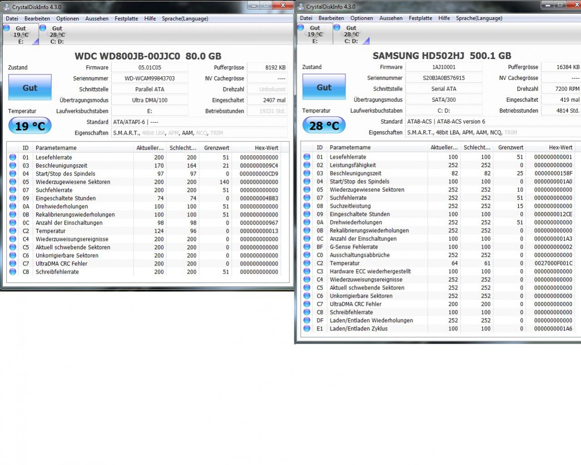Click Parametername column header in left window

(83, 148)
